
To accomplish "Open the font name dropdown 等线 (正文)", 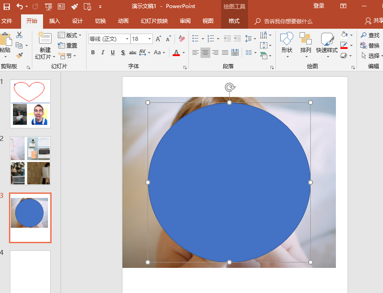I will pyautogui.click(x=127, y=39).
